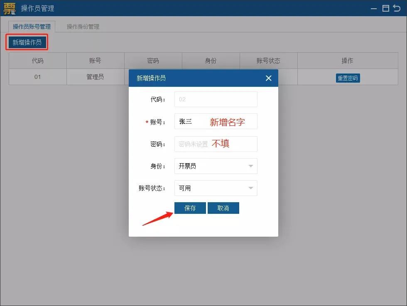
Task: Close the 新增操作员 dialog with X
Action: 268,78
